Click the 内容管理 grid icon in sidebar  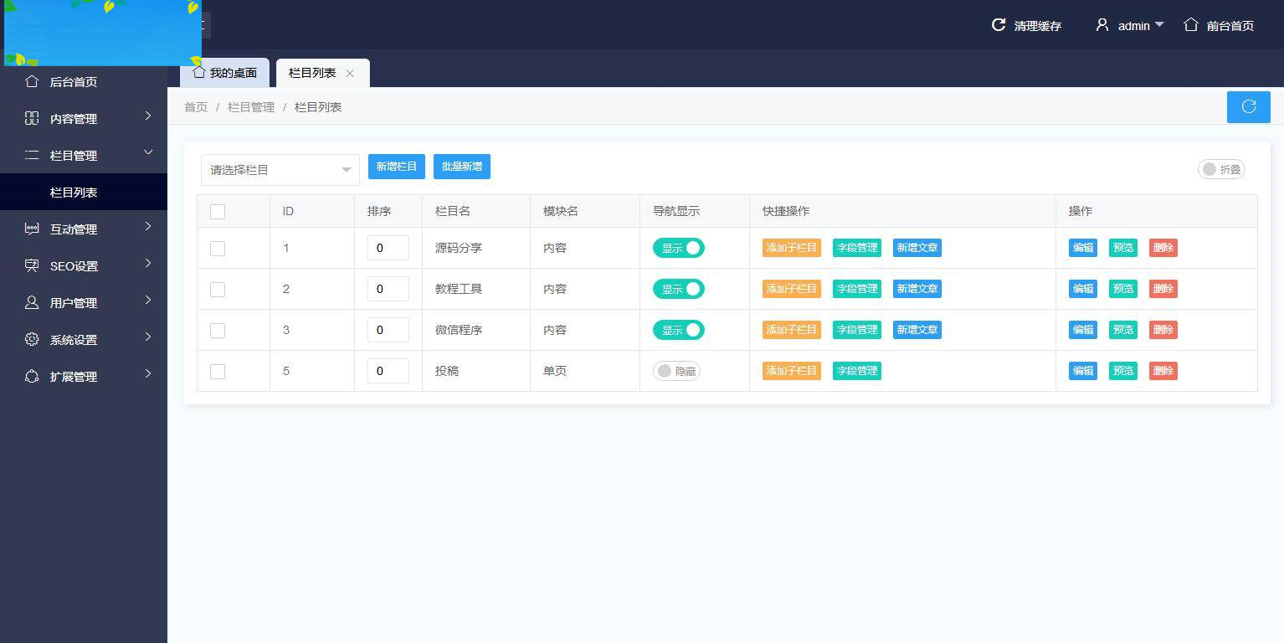point(32,118)
